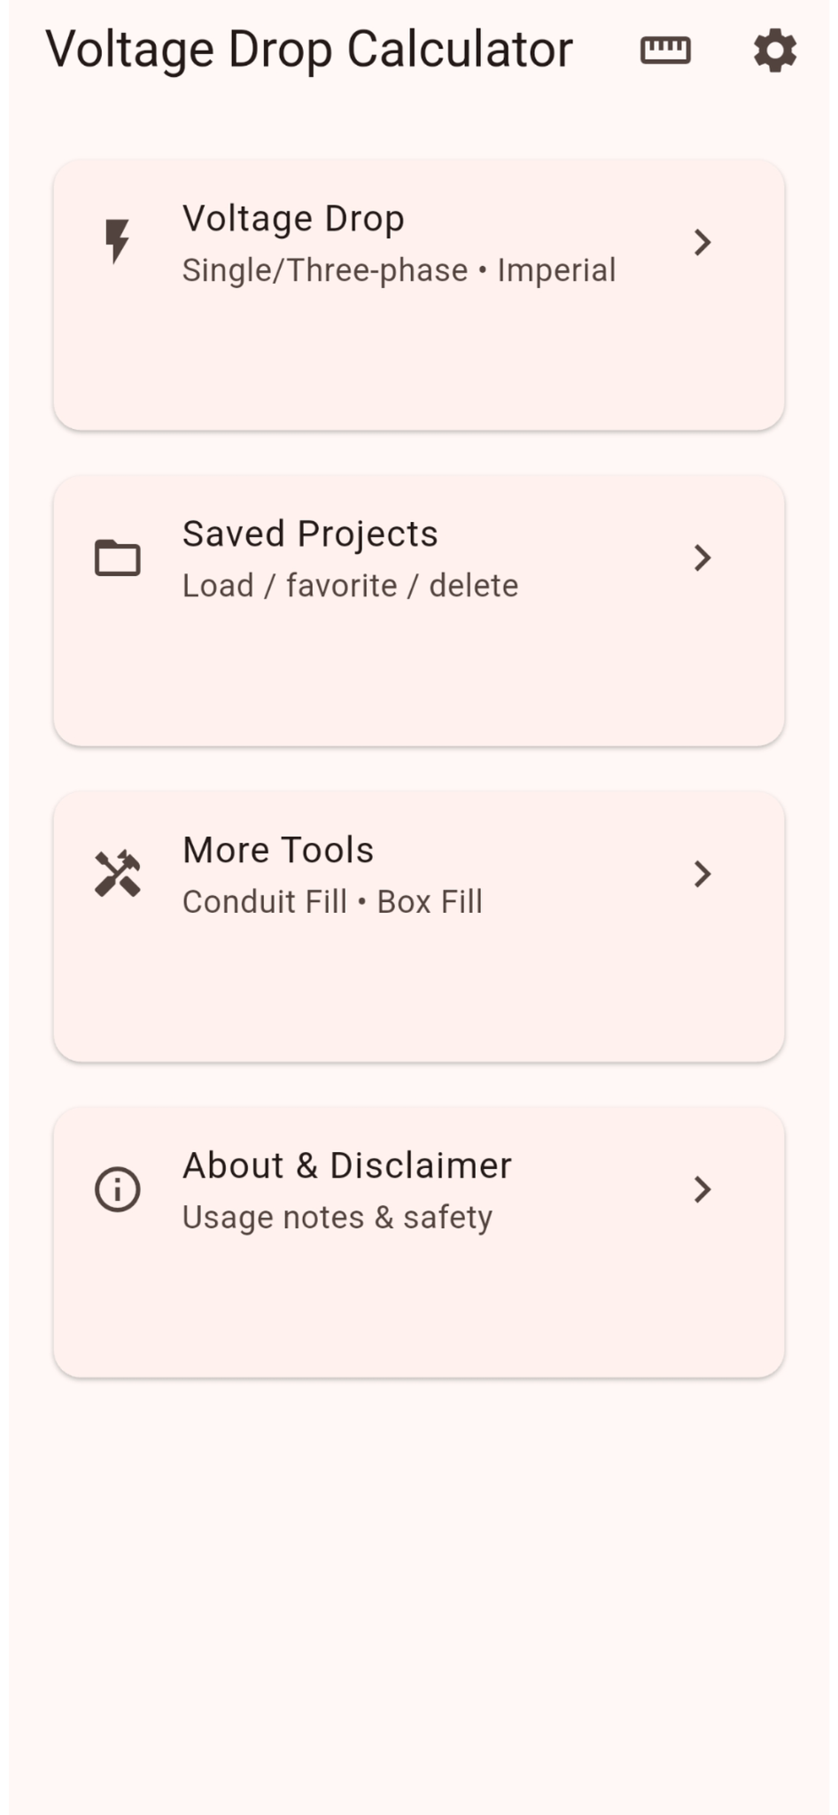The height and width of the screenshot is (1815, 838).
Task: Click the info circle About icon
Action: point(117,1189)
